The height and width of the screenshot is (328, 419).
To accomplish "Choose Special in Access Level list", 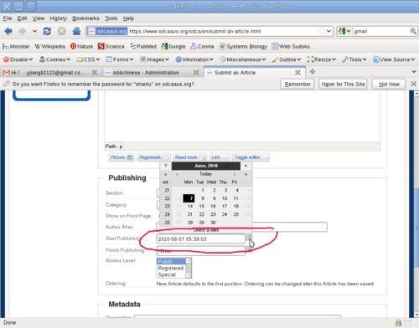I will pyautogui.click(x=171, y=274).
